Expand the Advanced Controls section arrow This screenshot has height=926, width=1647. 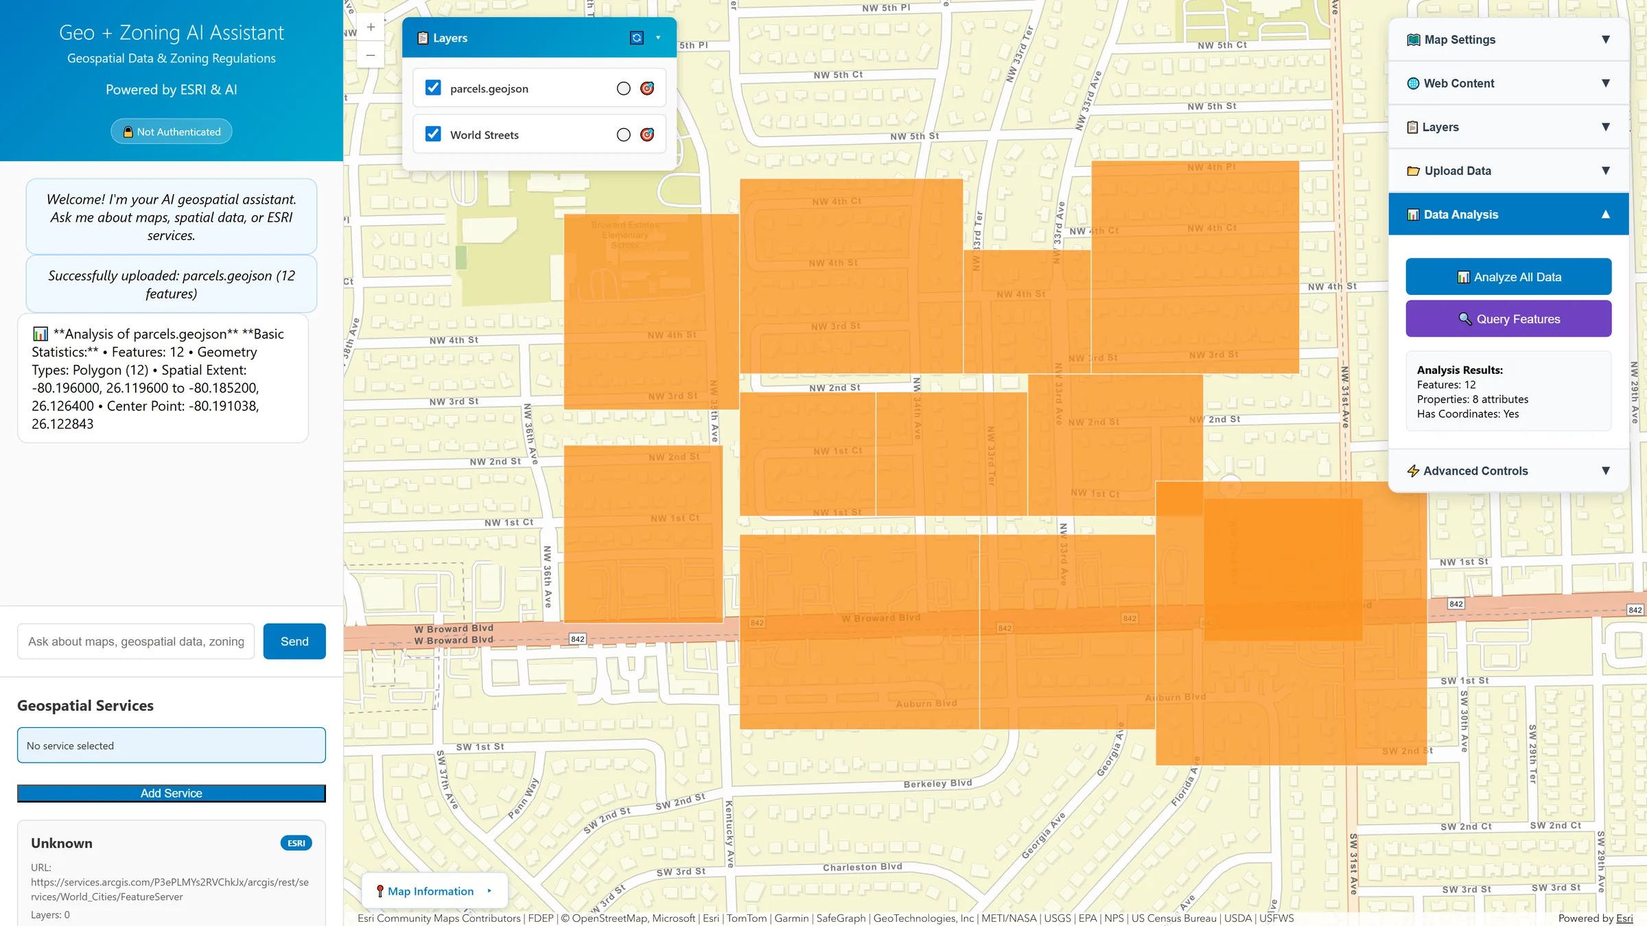[x=1606, y=471]
